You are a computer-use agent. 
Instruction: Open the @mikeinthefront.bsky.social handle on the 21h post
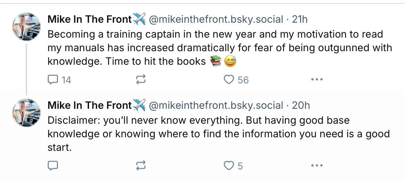click(x=216, y=20)
